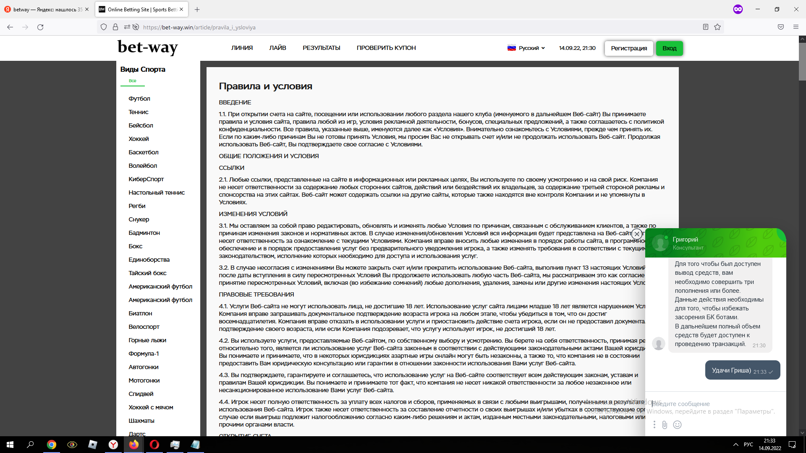806x453 pixels.
Task: Select Теннис in sports list
Action: point(139,112)
